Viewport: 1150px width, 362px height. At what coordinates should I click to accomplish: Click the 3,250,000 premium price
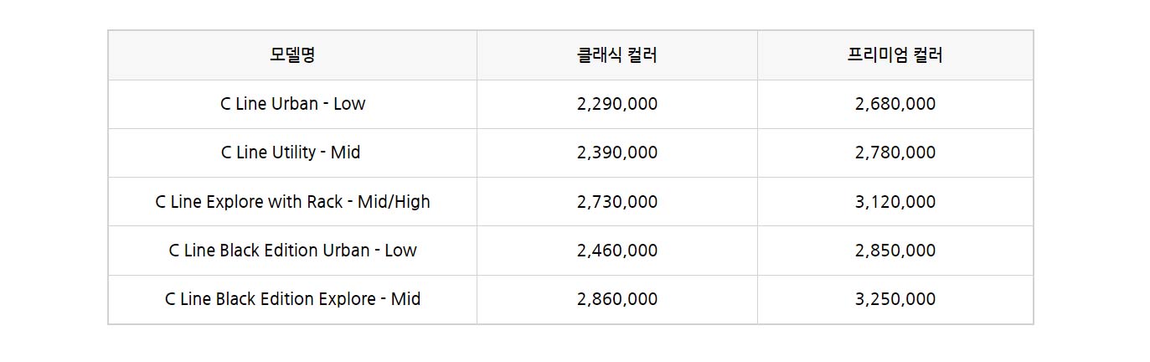coord(895,299)
